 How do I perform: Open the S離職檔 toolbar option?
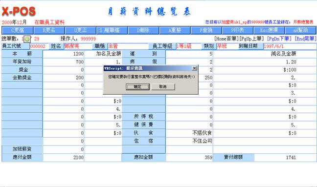pyautogui.click(x=112, y=30)
